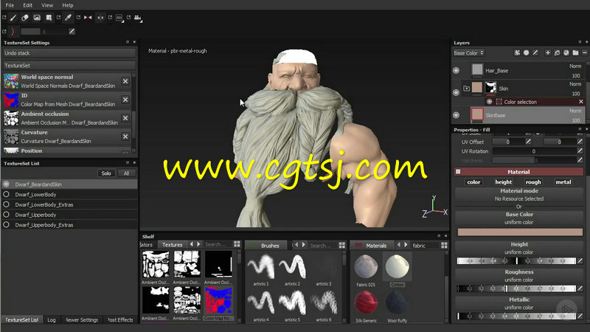Toggle visibility of Color selection effect
This screenshot has height=332, width=590.
coord(490,102)
